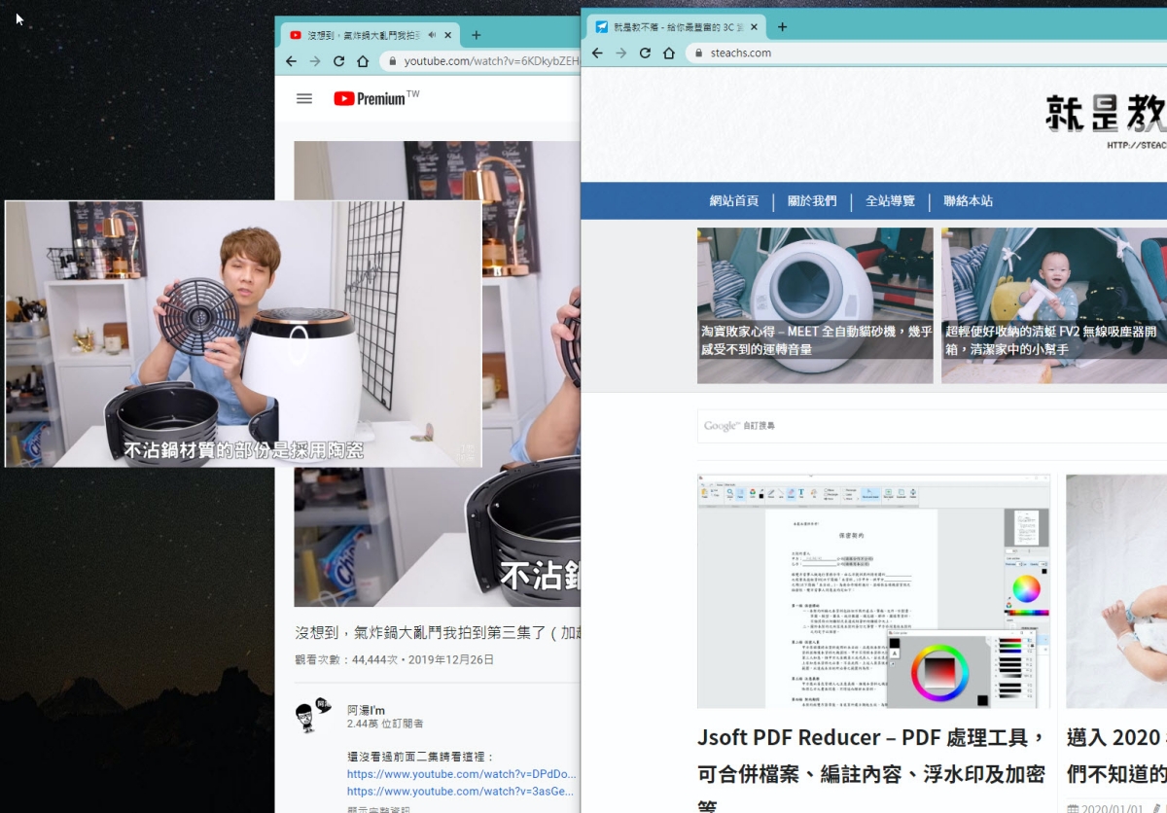Open home page in YouTube window
1167x813 pixels.
coord(363,61)
